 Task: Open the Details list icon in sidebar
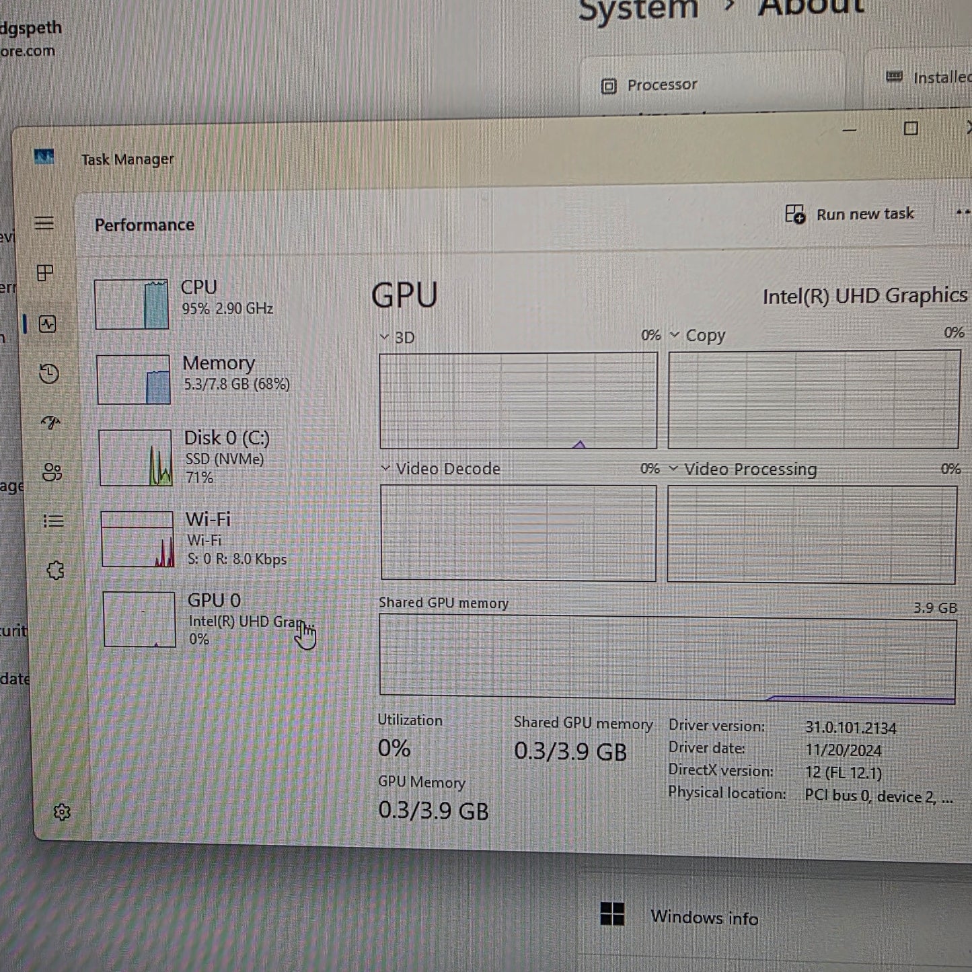(53, 521)
